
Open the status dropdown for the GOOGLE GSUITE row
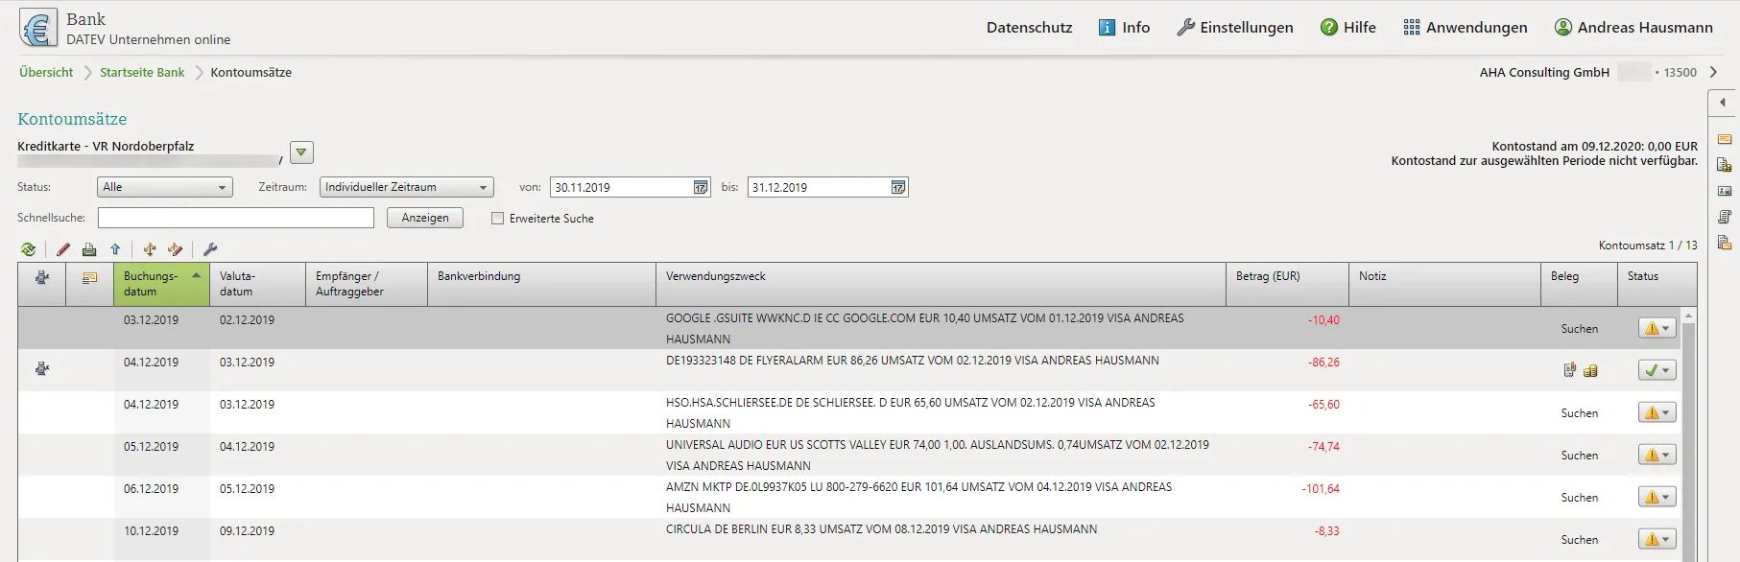(1657, 328)
